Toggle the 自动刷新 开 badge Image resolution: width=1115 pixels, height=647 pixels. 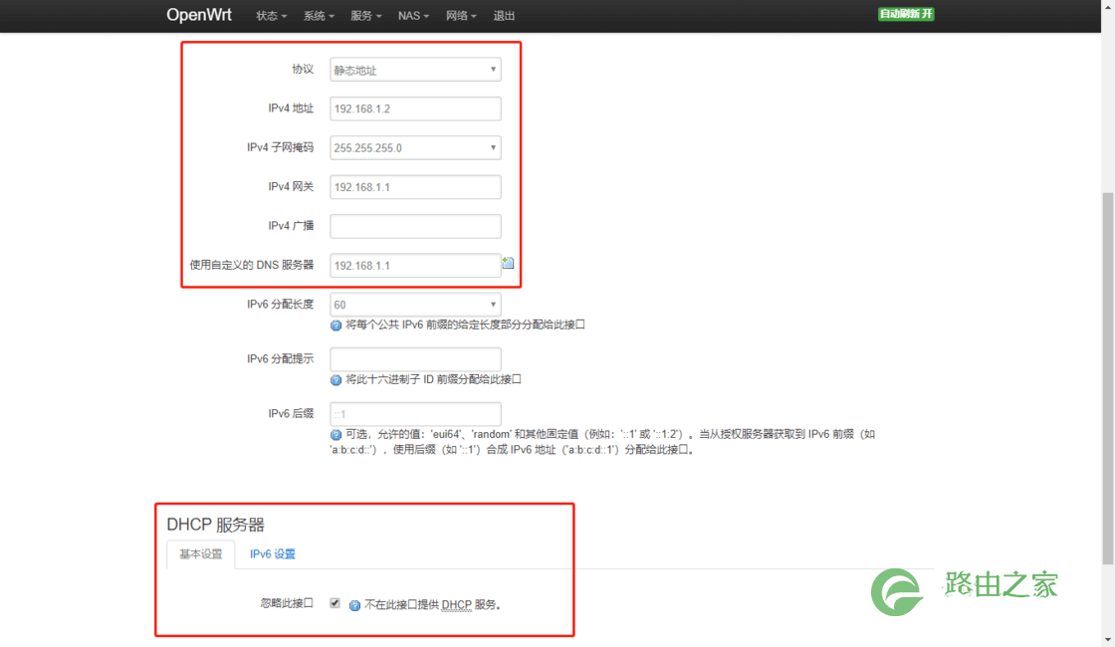pyautogui.click(x=906, y=14)
